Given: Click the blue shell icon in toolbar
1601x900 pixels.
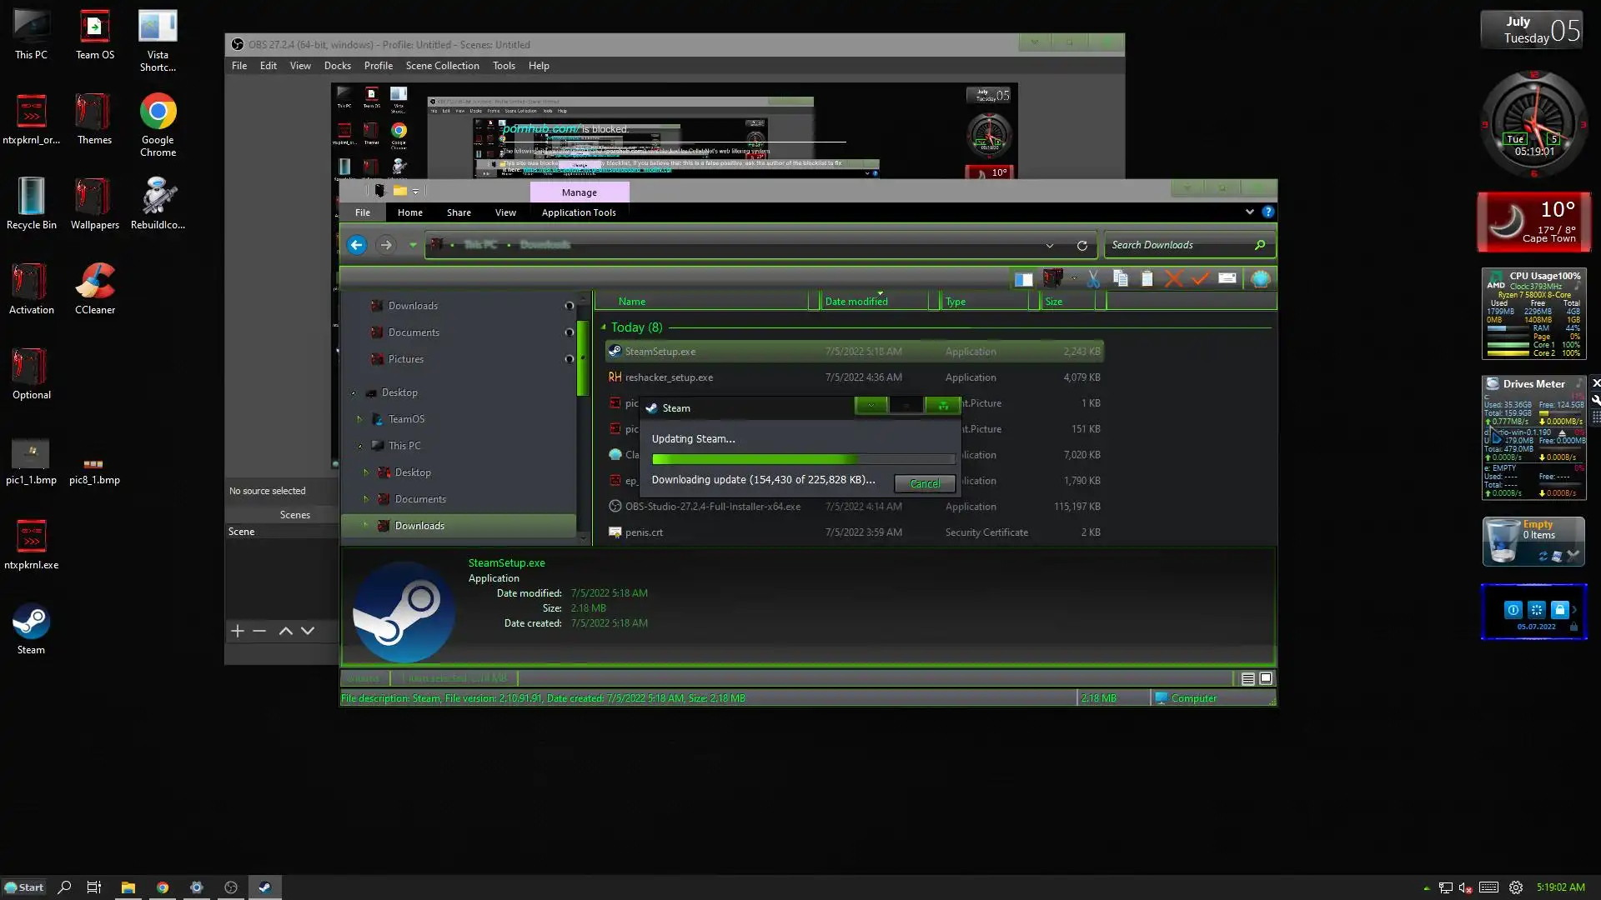Looking at the screenshot, I should [1260, 279].
